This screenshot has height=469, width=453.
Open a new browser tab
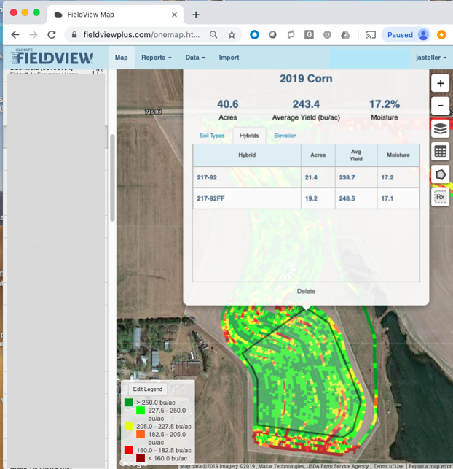196,15
